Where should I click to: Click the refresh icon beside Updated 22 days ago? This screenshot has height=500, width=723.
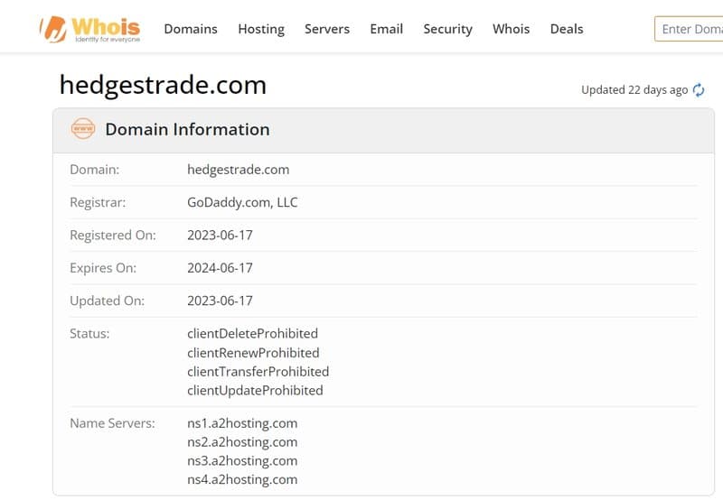[x=699, y=89]
